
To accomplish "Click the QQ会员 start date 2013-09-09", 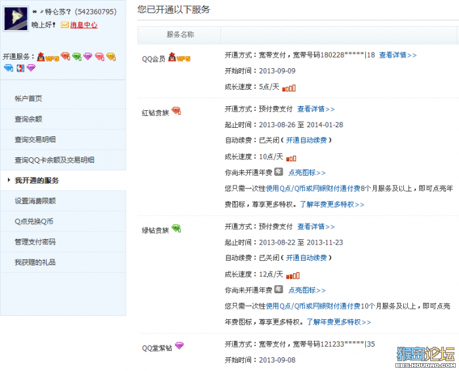I will click(x=277, y=71).
